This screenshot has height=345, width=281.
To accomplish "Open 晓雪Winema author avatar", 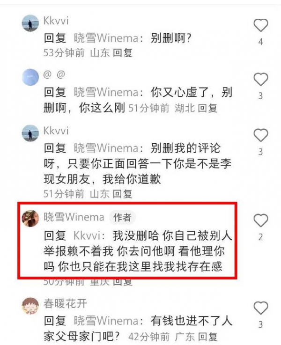I will coord(30,218).
